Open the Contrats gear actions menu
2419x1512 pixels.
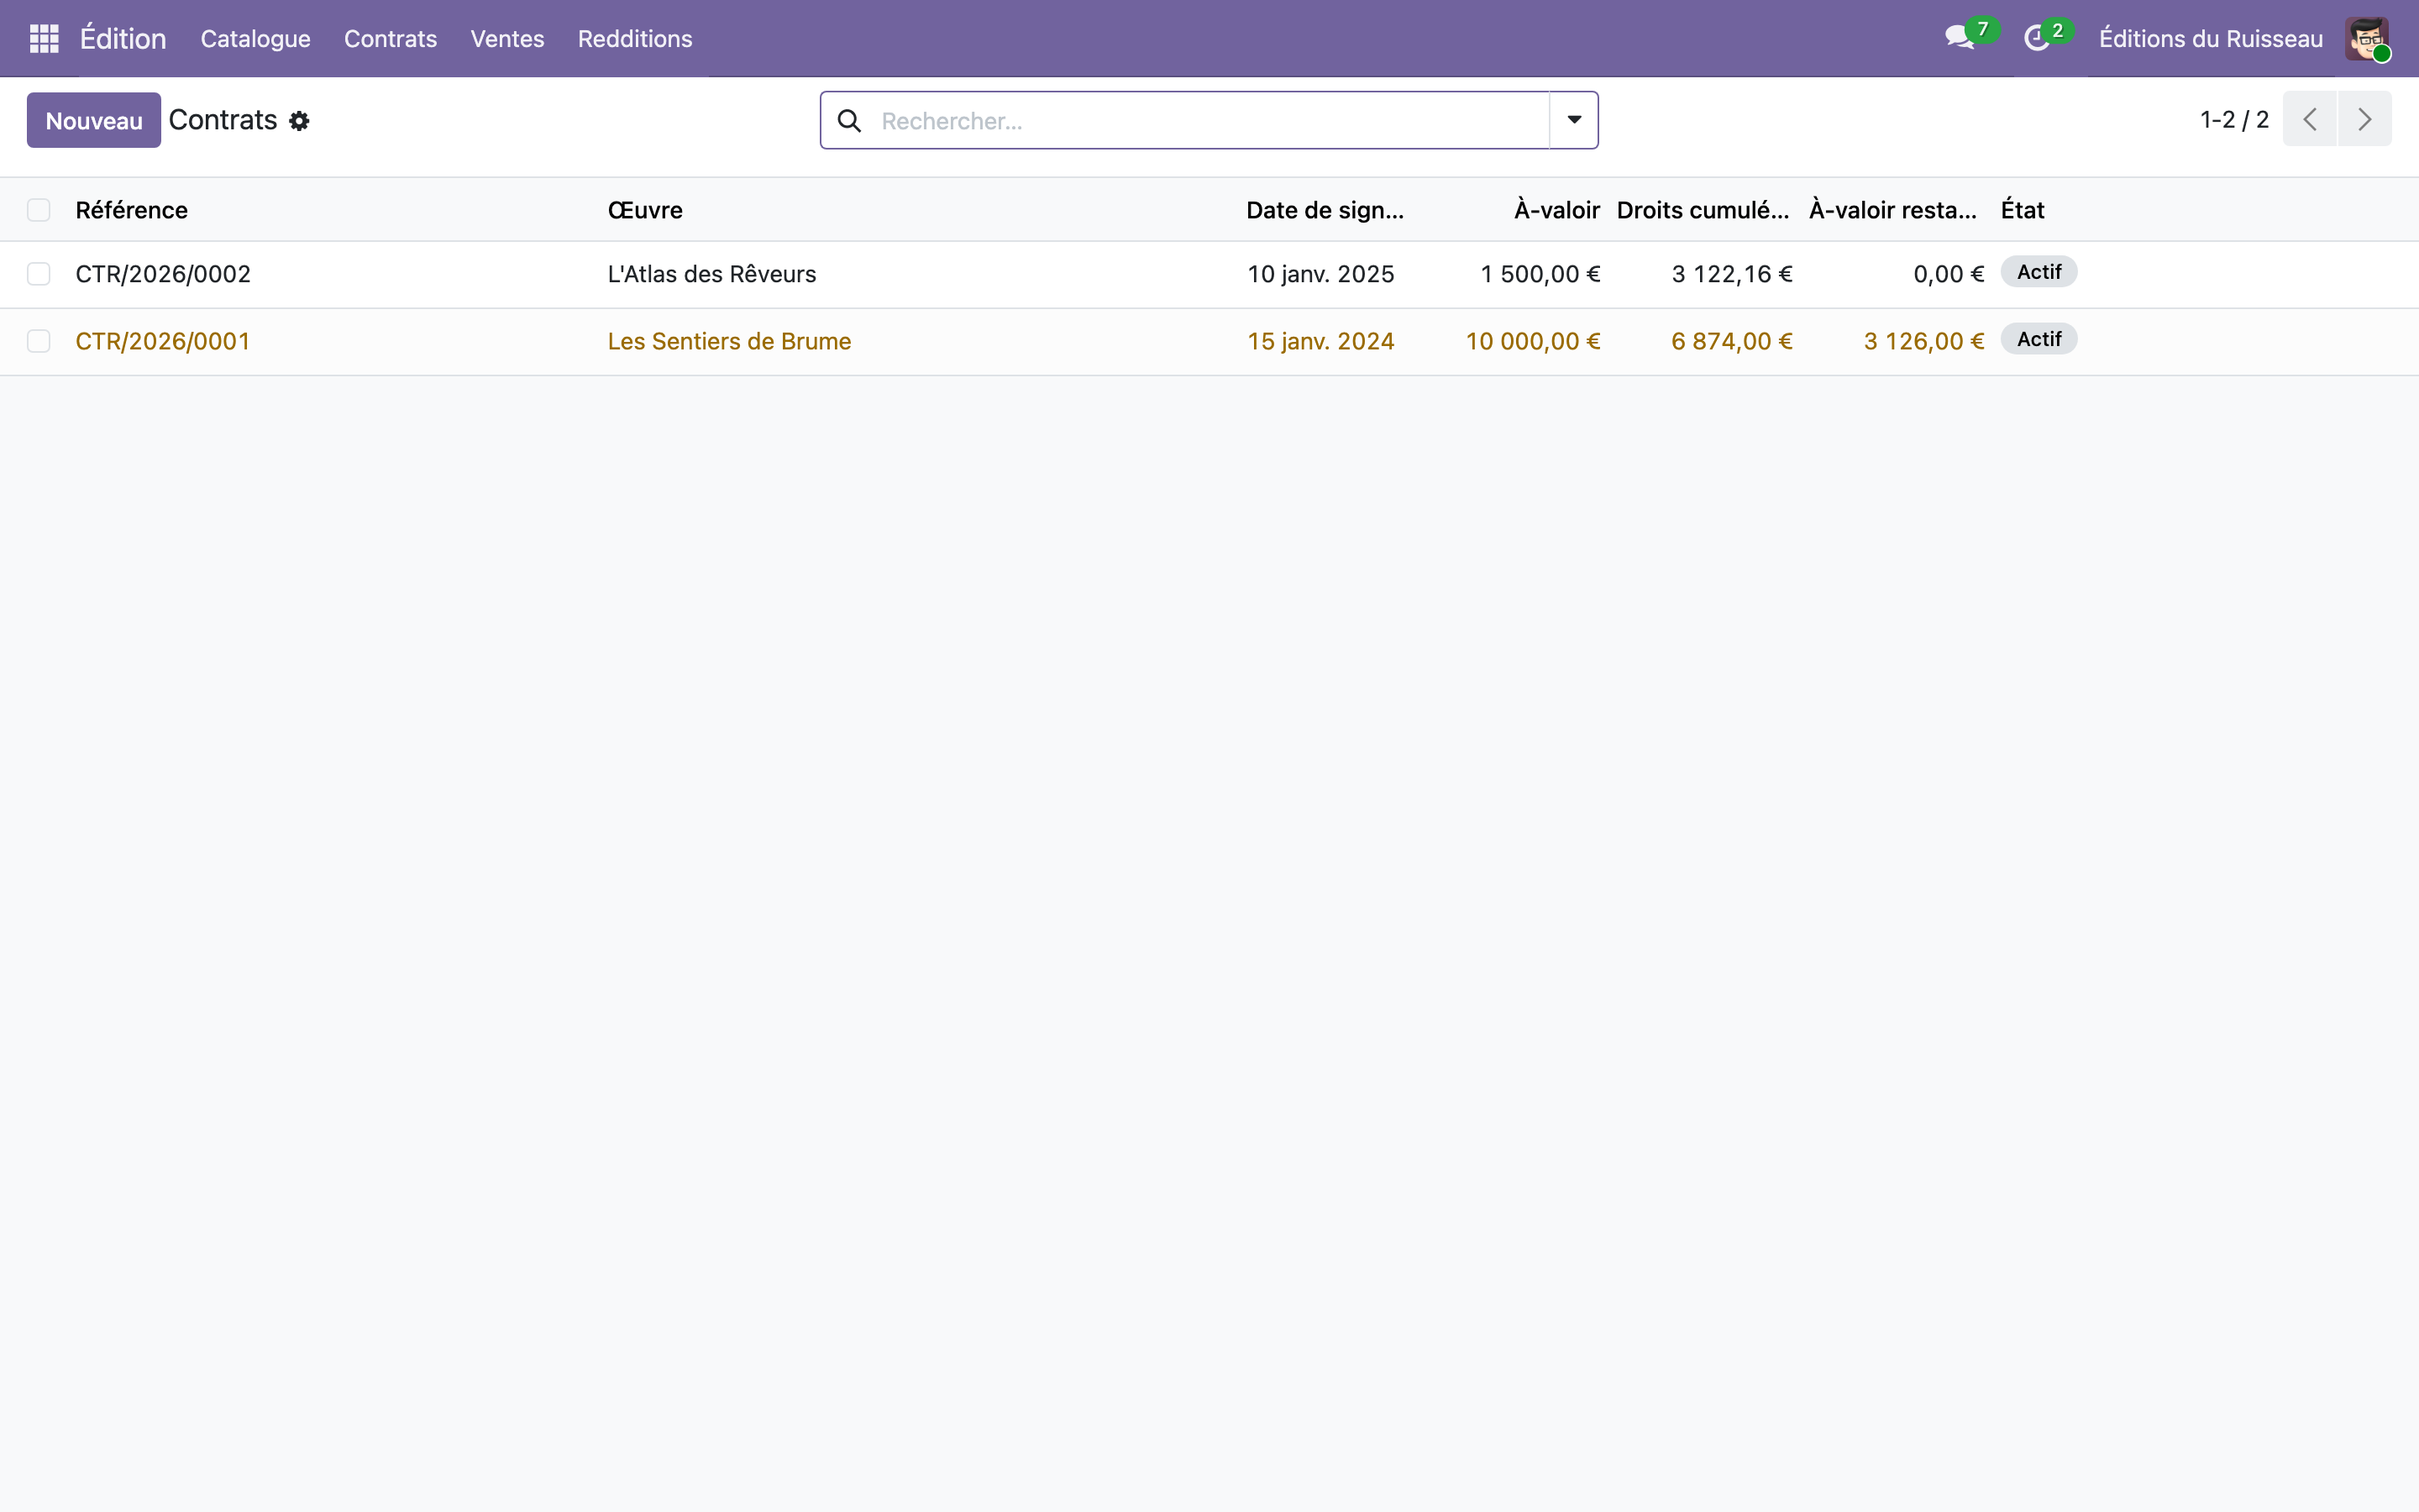tap(299, 121)
